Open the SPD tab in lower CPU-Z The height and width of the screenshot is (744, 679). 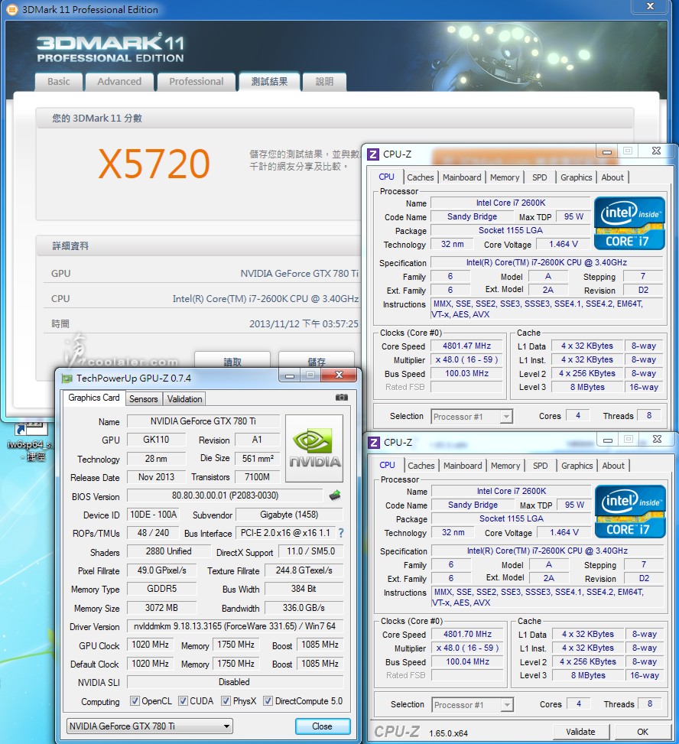click(x=541, y=466)
